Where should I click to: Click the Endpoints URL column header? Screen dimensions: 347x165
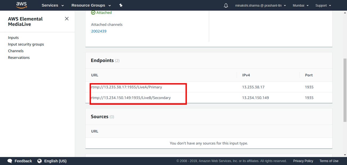pyautogui.click(x=95, y=75)
